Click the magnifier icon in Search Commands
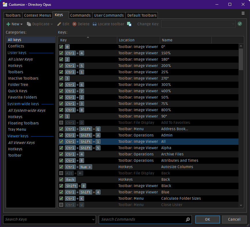 pyautogui.click(x=188, y=219)
